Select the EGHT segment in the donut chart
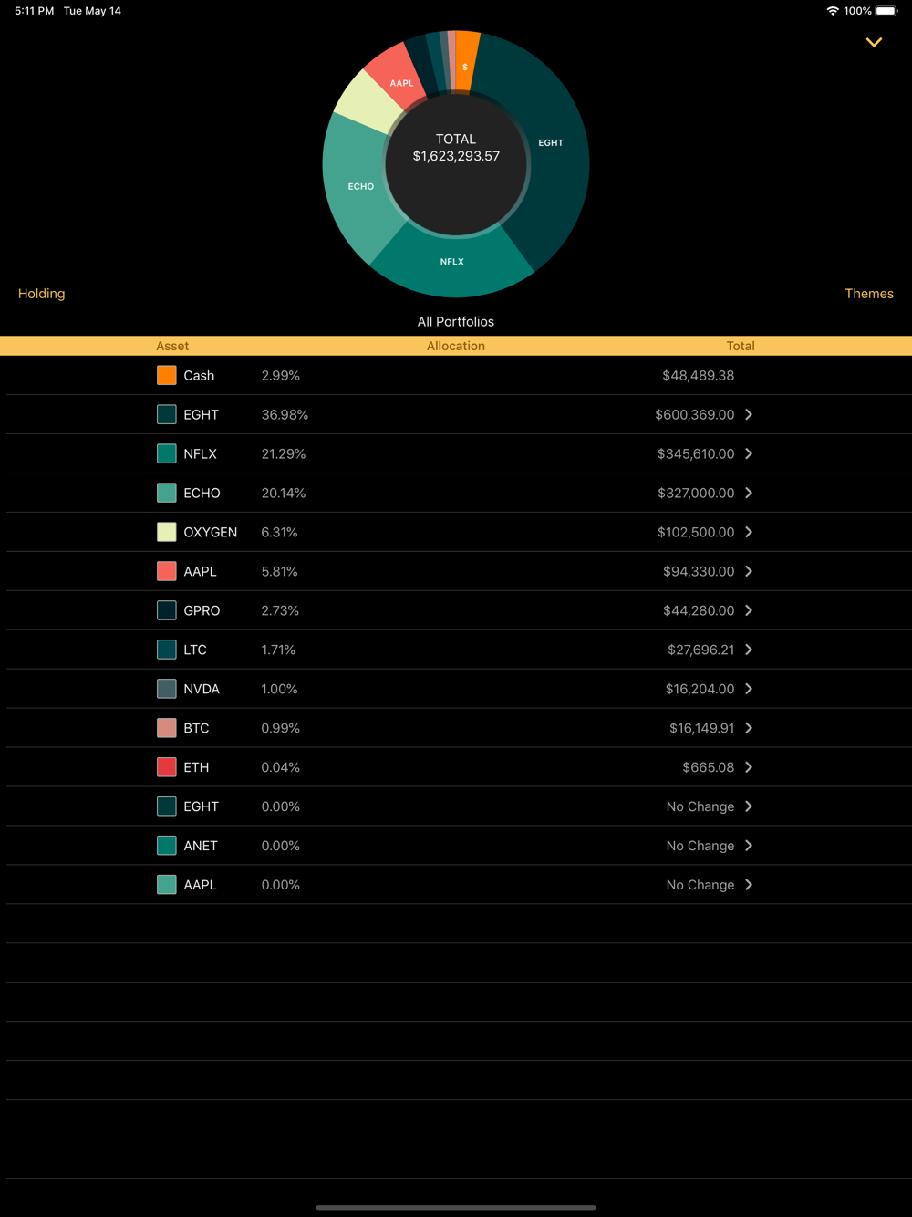This screenshot has height=1217, width=912. (x=551, y=143)
